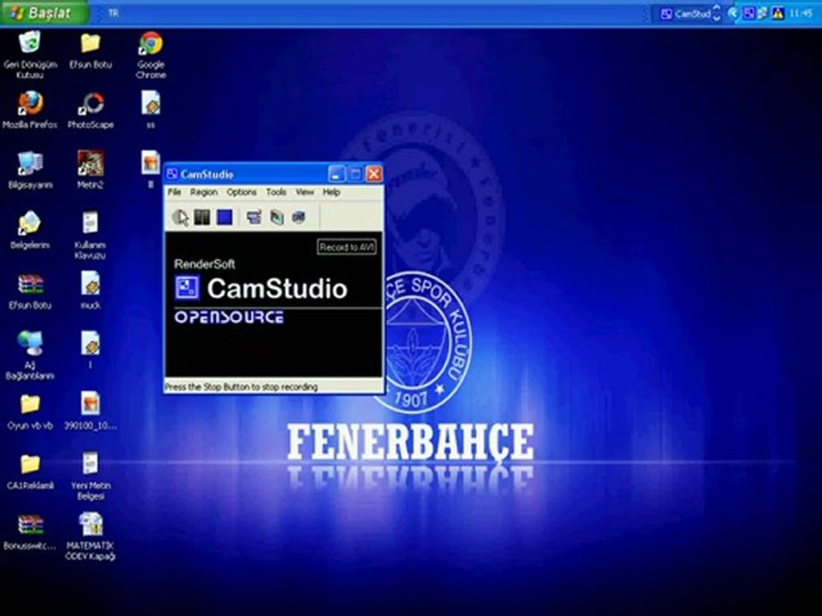Select the Yeni Metin Belgesi text file
The height and width of the screenshot is (616, 822).
pyautogui.click(x=90, y=477)
